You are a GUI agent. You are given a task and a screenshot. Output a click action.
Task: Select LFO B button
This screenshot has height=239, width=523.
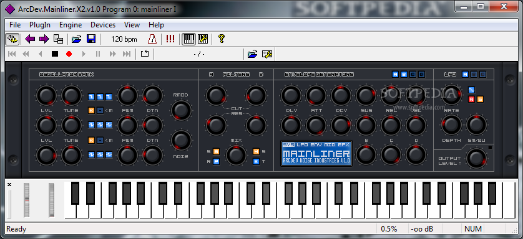474,75
